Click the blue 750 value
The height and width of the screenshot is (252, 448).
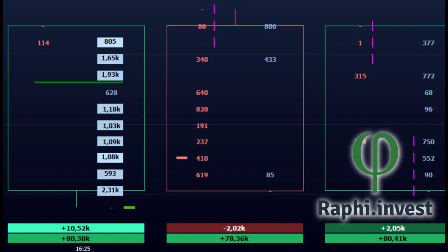coord(428,142)
